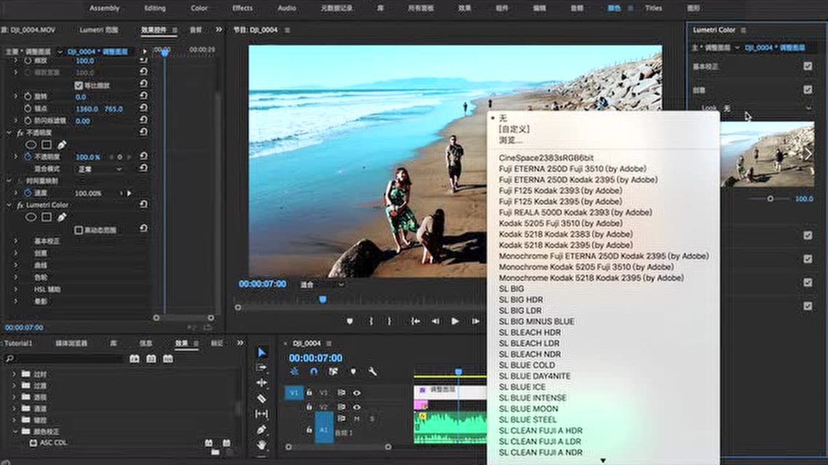Adjust Look intensity slider in Lumetri
This screenshot has width=828, height=465.
770,199
